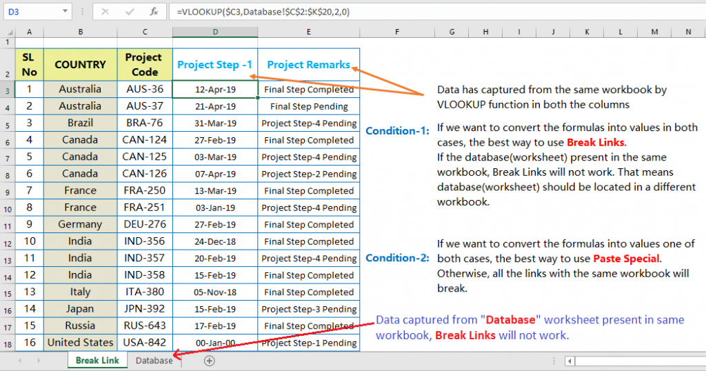Screen dimensions: 706x371
Task: Select the JPN-392 project code cell
Action: [145, 309]
